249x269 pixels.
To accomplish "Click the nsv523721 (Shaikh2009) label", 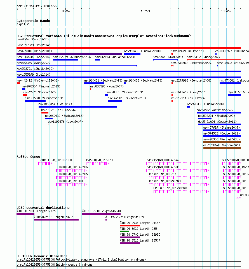I will [x=35, y=69].
